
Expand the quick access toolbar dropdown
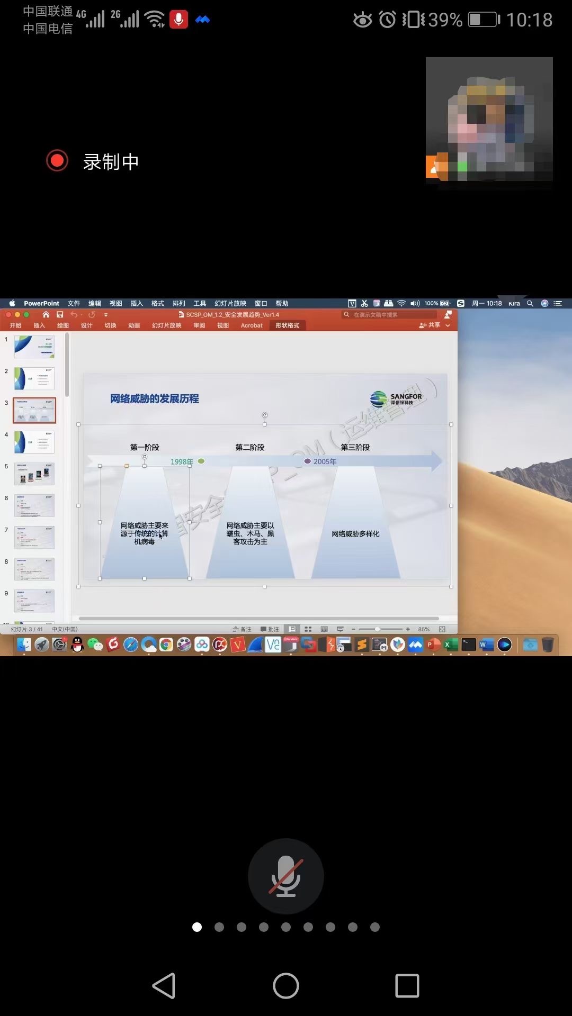click(106, 314)
